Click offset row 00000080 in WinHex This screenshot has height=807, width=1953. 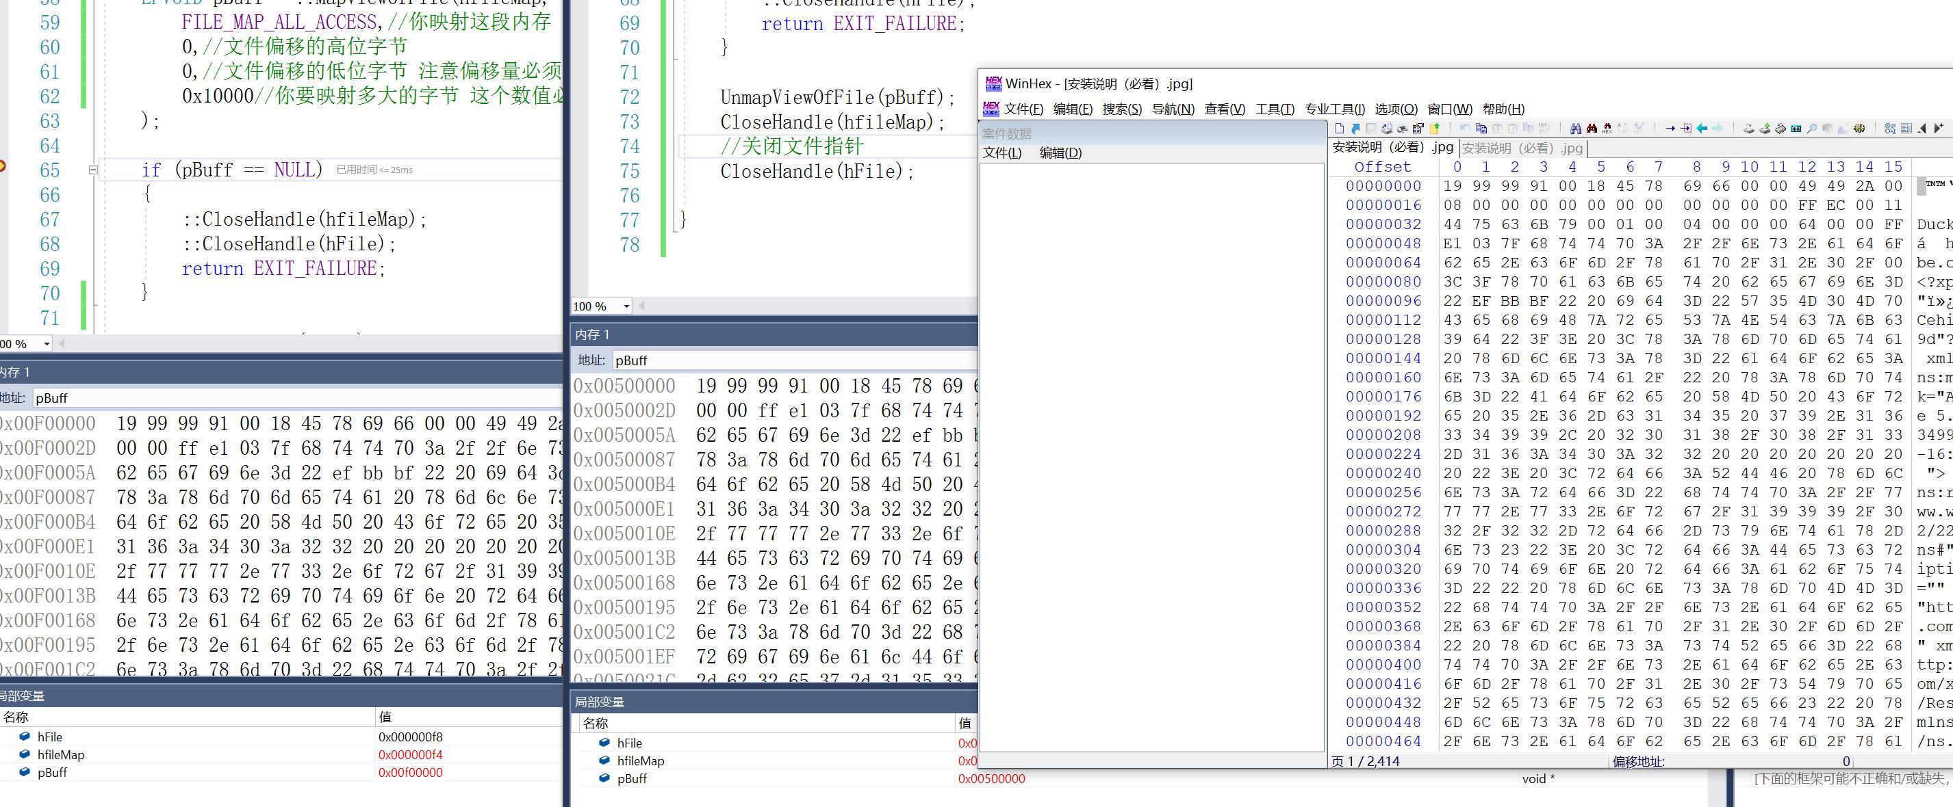(x=1383, y=282)
